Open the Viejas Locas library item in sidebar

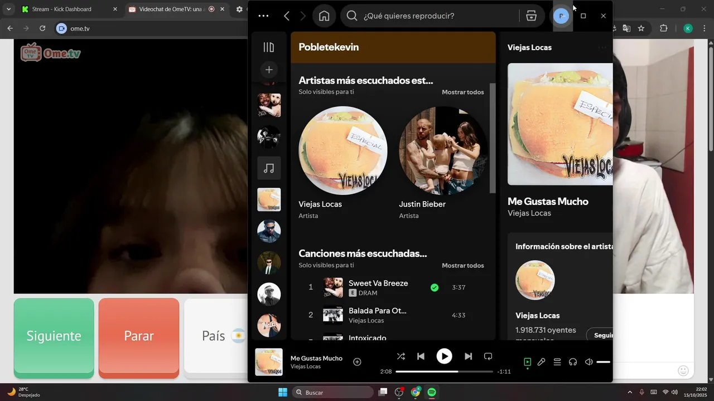click(x=269, y=199)
